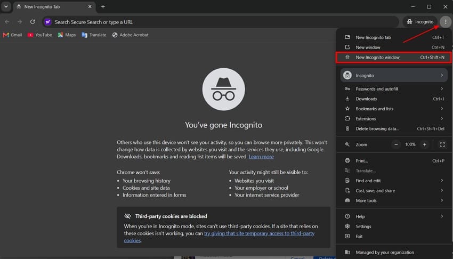Click "Third-party cookies are blocked" title

(x=171, y=216)
